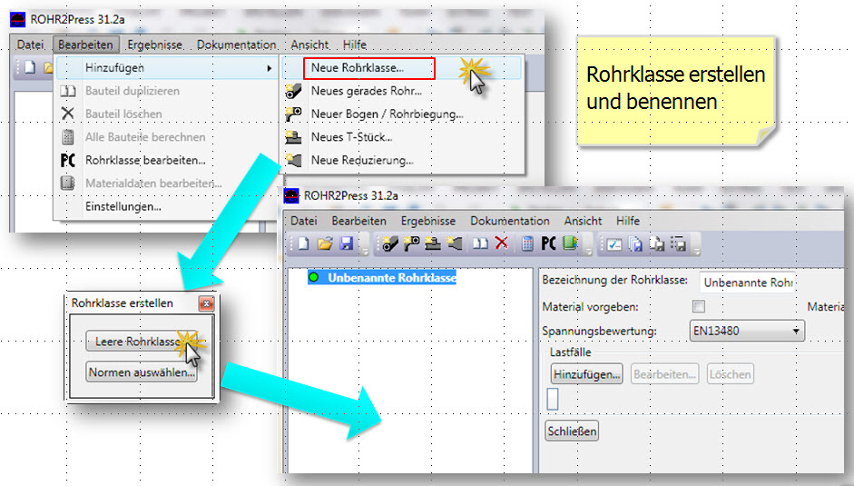Choose Einstellungen... menu item
Image resolution: width=854 pixels, height=486 pixels.
click(167, 206)
